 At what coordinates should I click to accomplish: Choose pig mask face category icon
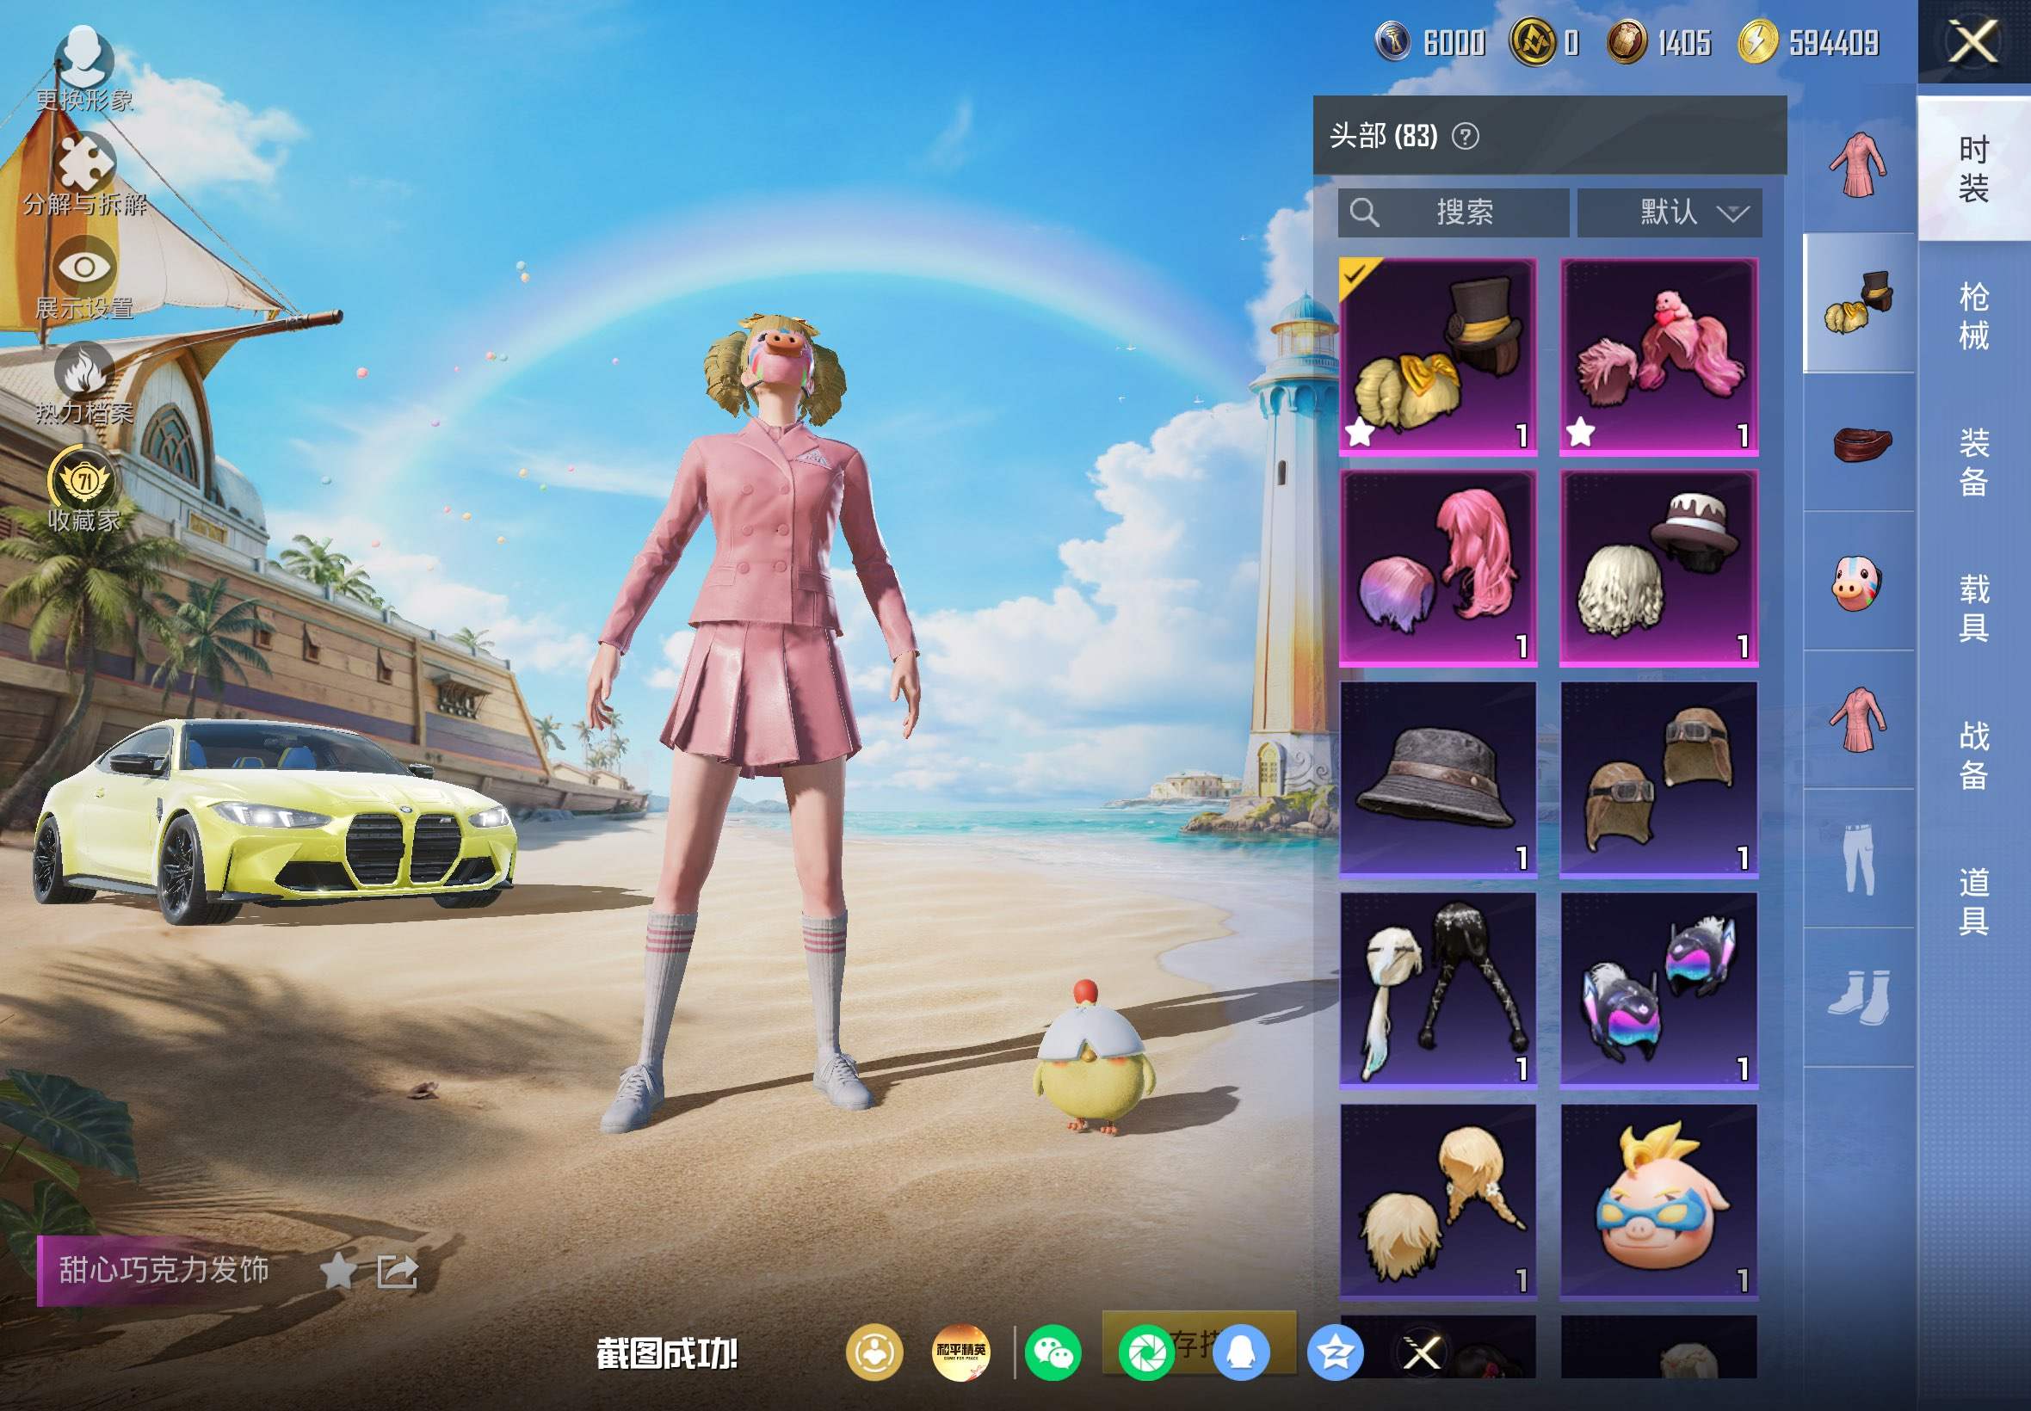(1858, 582)
